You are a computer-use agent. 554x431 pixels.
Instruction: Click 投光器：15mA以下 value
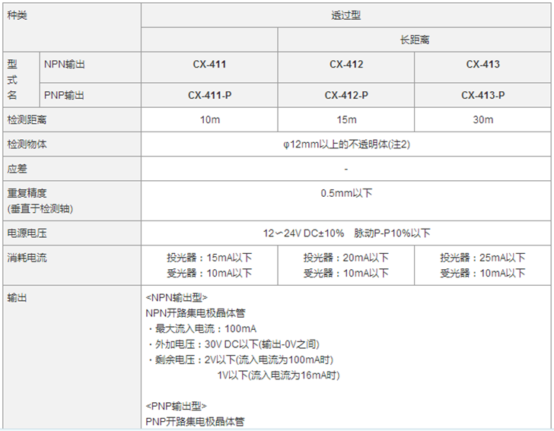click(209, 258)
